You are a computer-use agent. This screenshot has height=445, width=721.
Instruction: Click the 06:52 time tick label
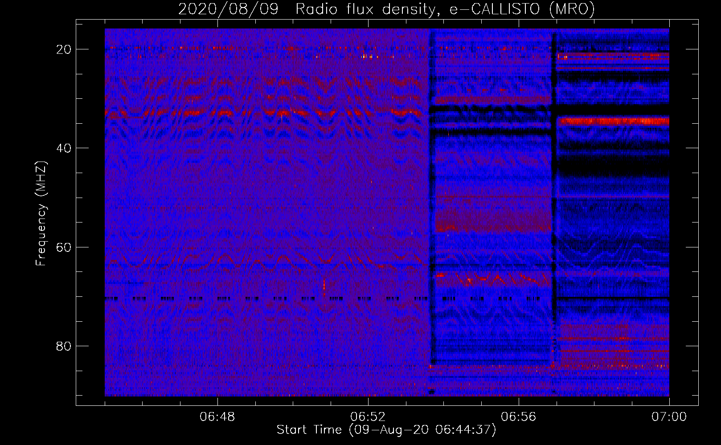point(368,417)
